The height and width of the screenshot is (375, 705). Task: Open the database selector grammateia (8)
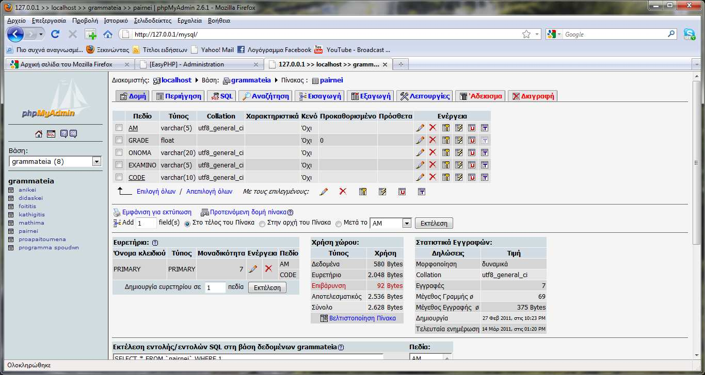click(x=55, y=162)
